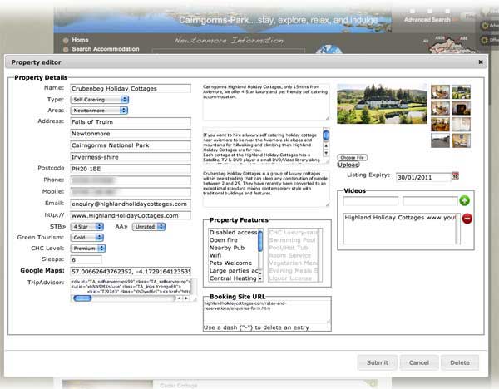Click the Cancel button
The image size is (499, 389).
(x=419, y=362)
